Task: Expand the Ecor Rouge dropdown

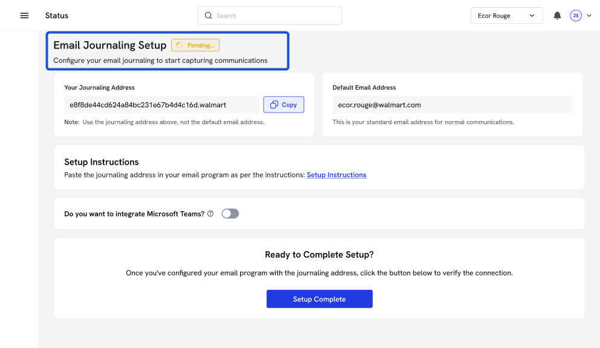Action: (x=506, y=16)
